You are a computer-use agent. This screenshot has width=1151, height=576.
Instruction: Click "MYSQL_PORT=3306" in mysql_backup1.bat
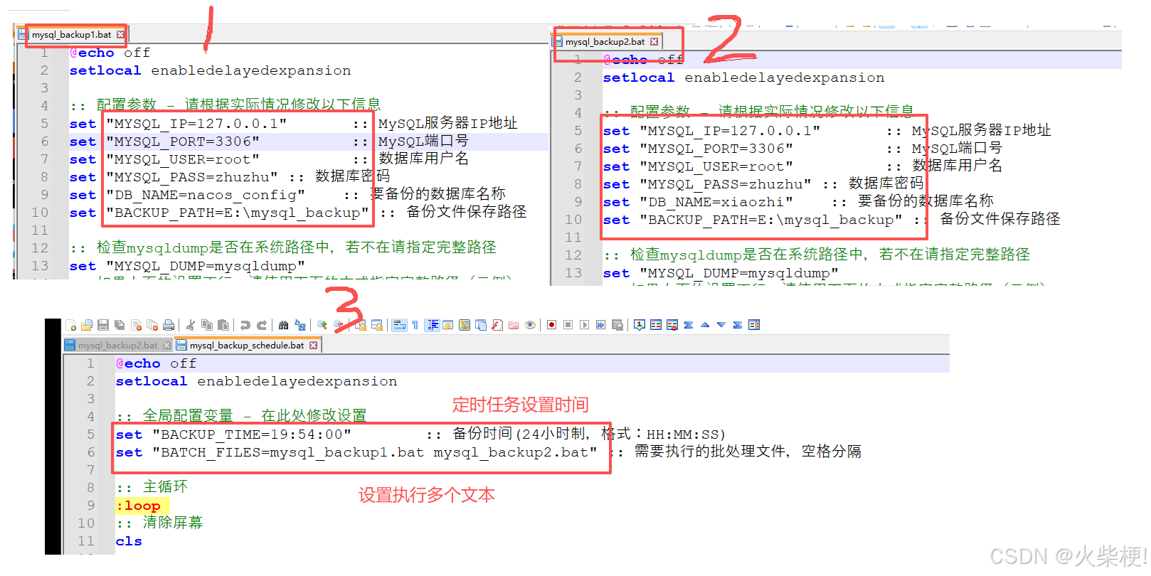coord(183,142)
